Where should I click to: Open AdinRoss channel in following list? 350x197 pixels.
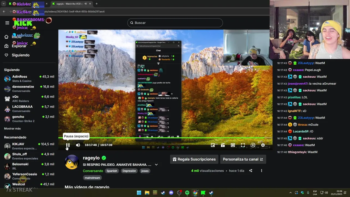29,79
